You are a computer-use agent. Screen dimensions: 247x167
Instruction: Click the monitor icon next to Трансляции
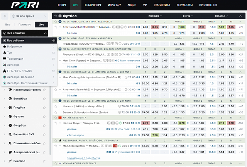[x=5, y=59]
